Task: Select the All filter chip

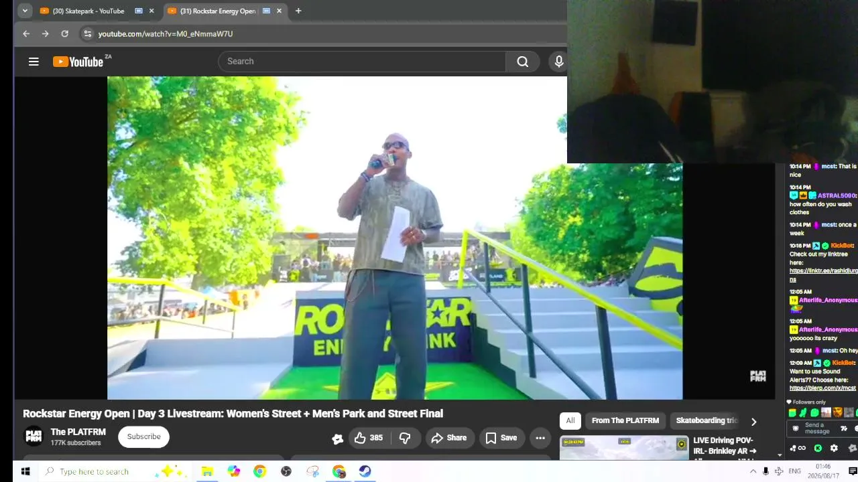Action: pyautogui.click(x=570, y=420)
